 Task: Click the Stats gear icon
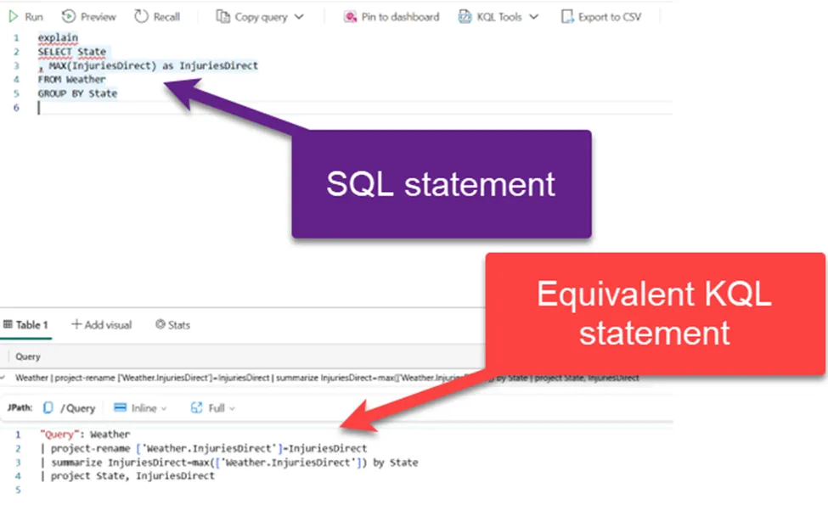pyautogui.click(x=161, y=325)
